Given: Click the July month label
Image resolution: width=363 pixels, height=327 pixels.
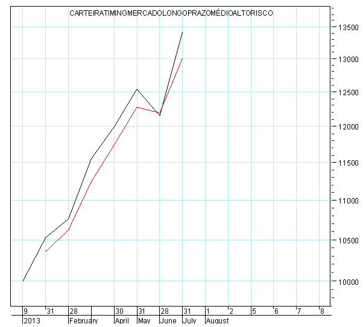Looking at the screenshot, I should pyautogui.click(x=189, y=321).
